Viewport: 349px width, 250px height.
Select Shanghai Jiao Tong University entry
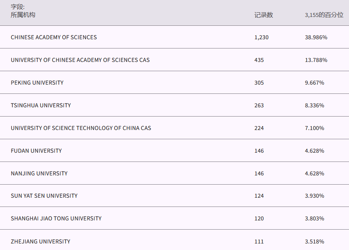[x=56, y=218]
